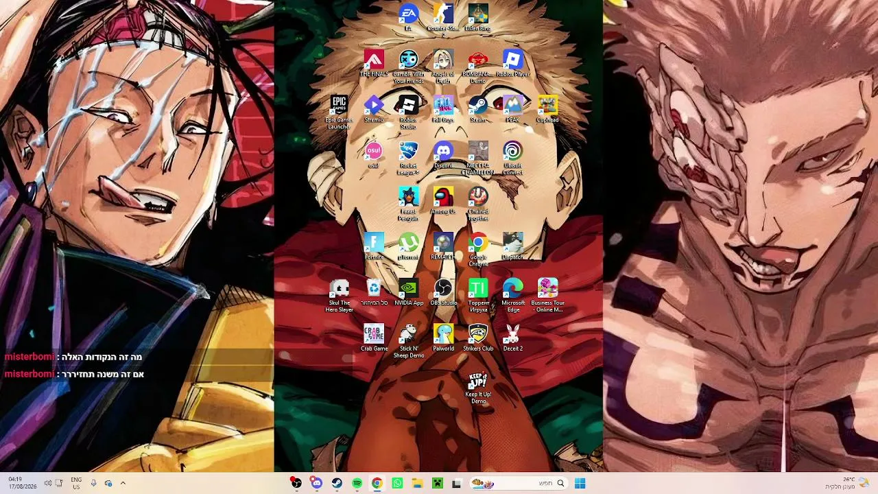This screenshot has width=878, height=494.
Task: Select the µTorrent desktop icon
Action: (408, 246)
